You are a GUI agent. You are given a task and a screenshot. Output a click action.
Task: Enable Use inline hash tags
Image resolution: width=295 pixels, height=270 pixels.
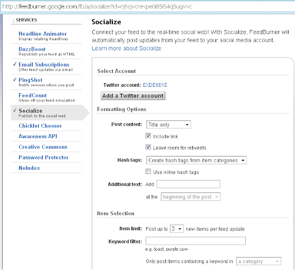(148, 172)
